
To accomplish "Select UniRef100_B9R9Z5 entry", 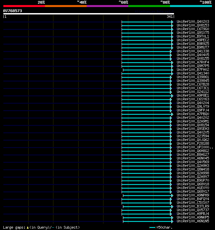I will point(193,44).
